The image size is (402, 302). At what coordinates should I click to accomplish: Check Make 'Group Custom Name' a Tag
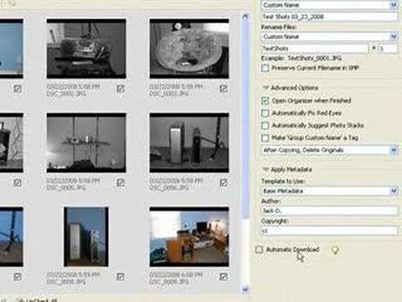point(265,138)
